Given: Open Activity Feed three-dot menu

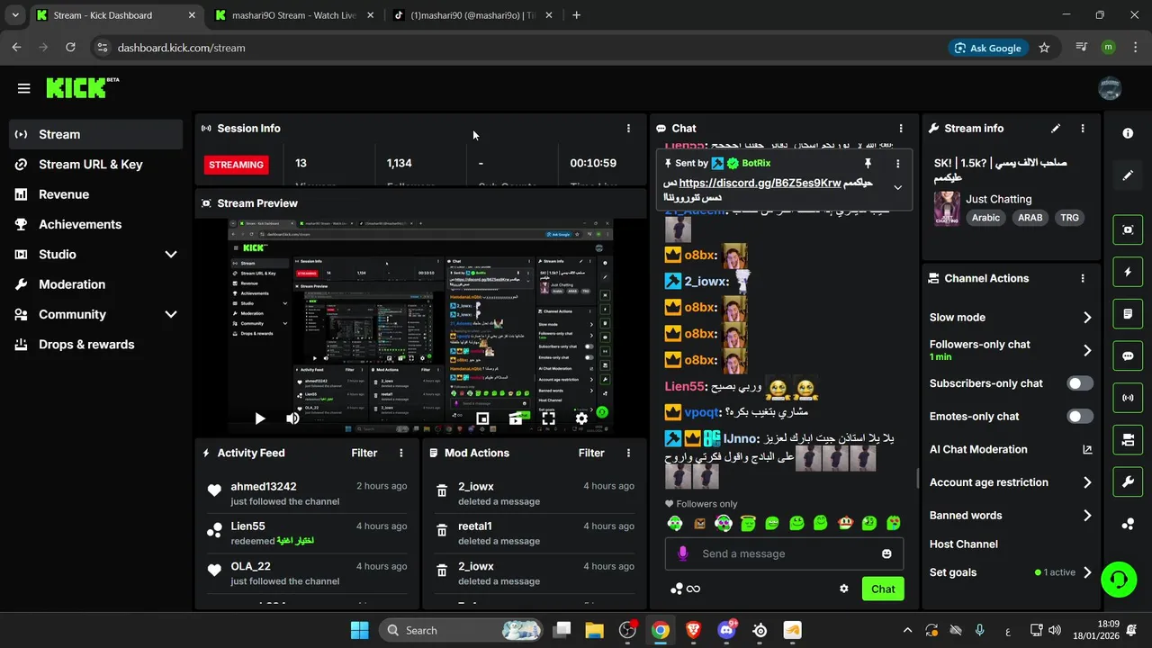Looking at the screenshot, I should [401, 453].
